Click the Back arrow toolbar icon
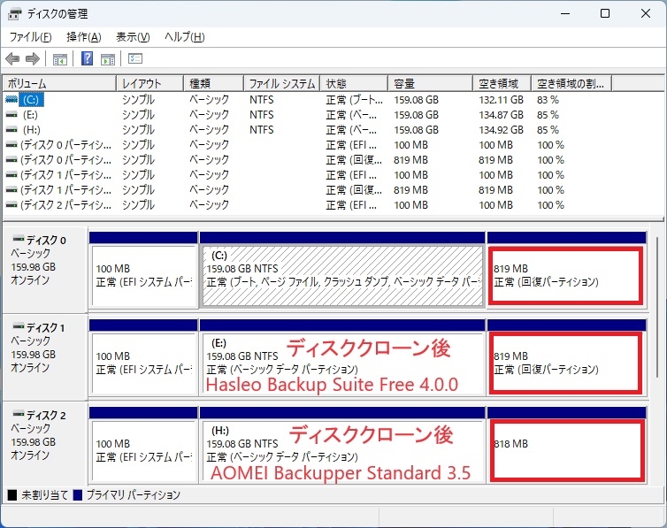 pos(12,58)
